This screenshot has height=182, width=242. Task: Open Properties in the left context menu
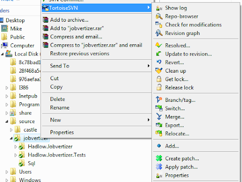point(97,132)
